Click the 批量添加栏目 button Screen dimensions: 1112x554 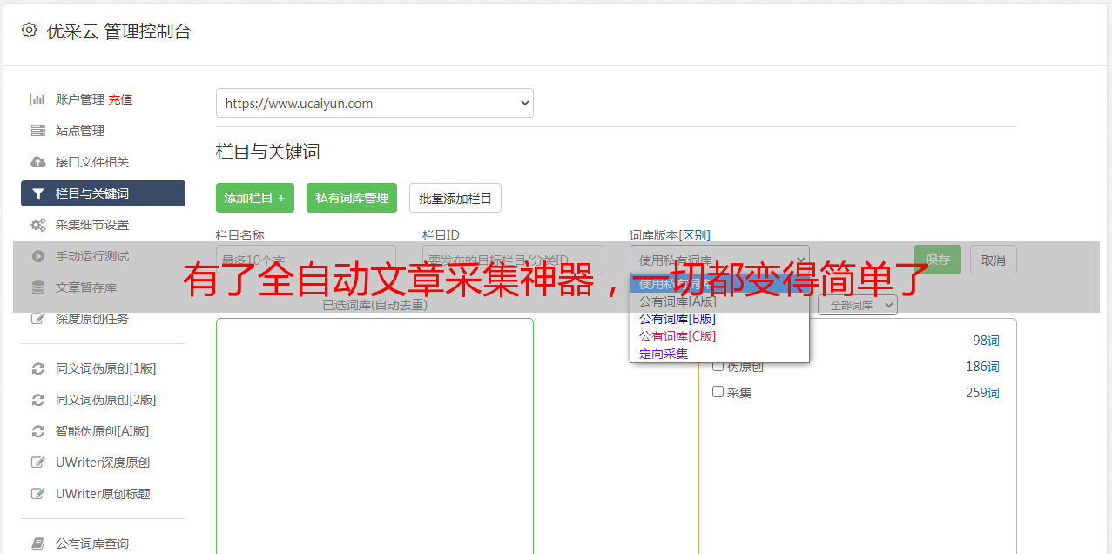coord(455,198)
